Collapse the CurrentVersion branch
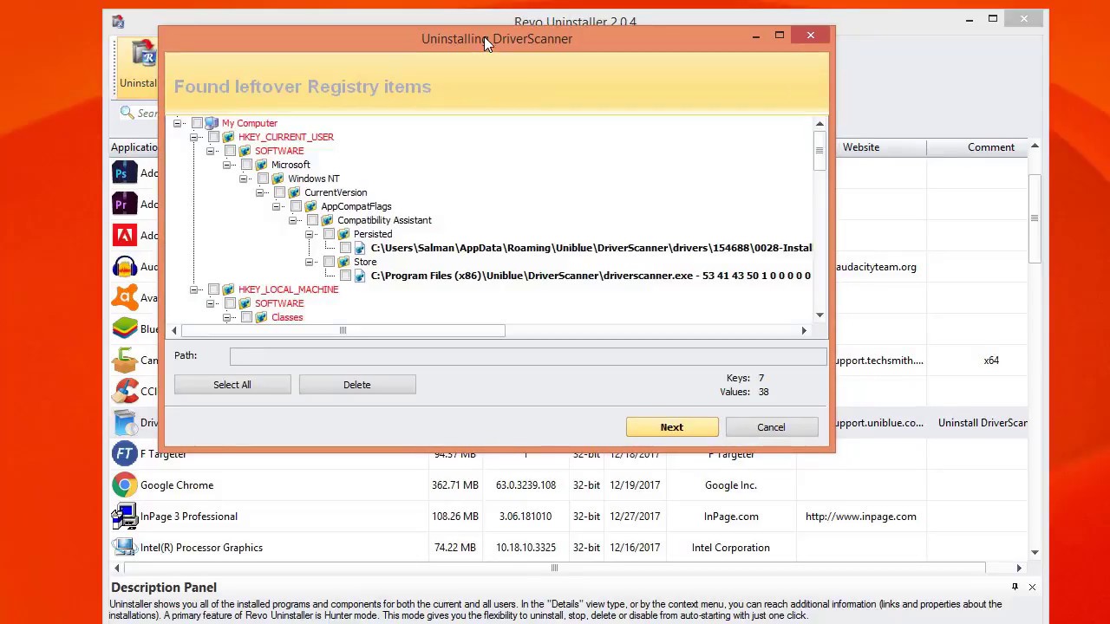1110x624 pixels. [260, 192]
